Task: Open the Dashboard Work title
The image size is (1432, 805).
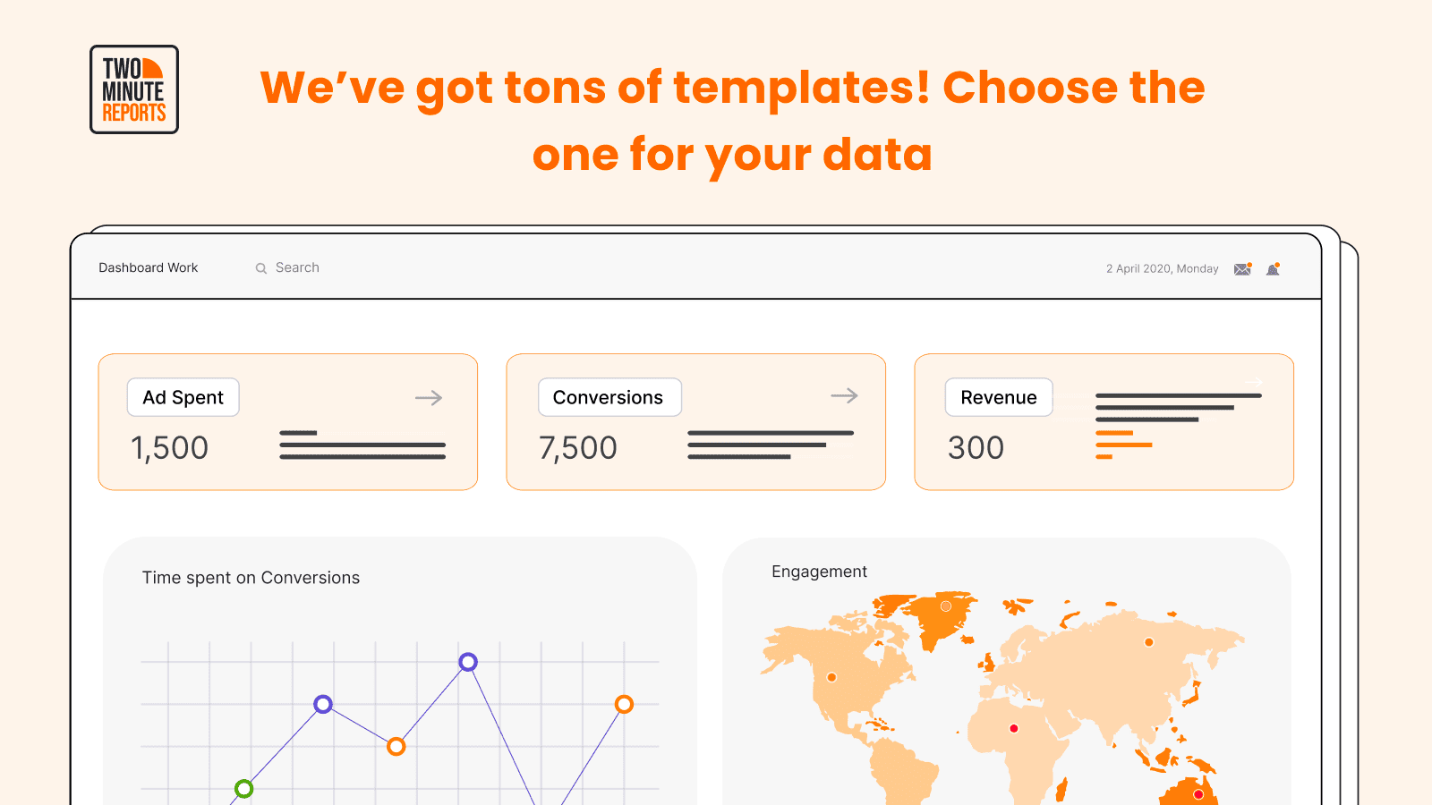Action: click(x=149, y=267)
